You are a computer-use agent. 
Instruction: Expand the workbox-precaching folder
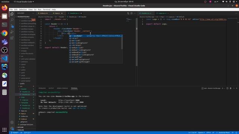28,23
